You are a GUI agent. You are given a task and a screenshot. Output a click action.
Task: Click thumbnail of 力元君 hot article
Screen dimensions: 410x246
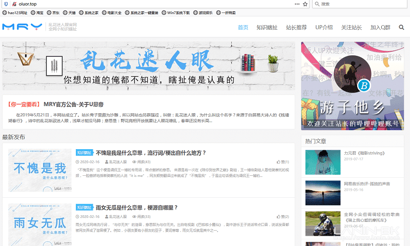pos(323,162)
